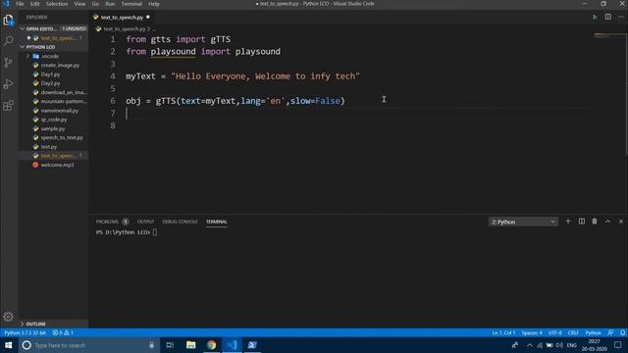The image size is (628, 353).
Task: Change CRLF end of line sequence
Action: 573,332
